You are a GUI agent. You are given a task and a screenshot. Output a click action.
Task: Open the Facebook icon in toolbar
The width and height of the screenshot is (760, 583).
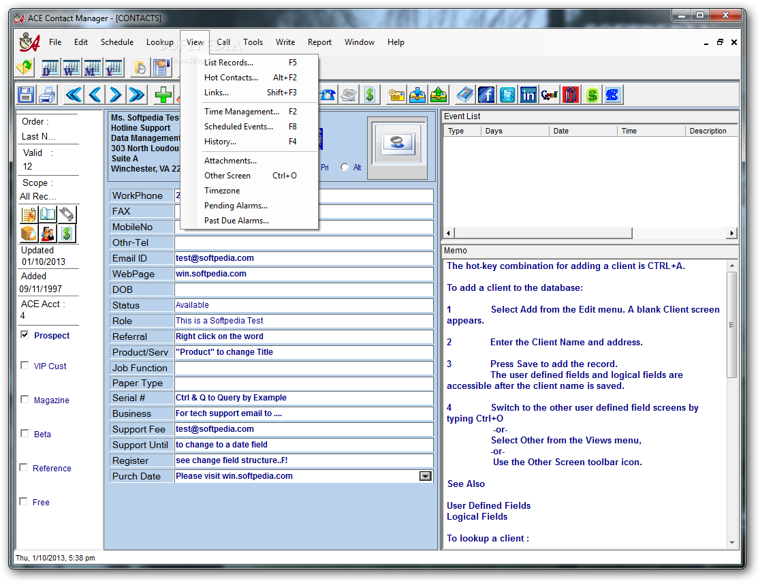pyautogui.click(x=486, y=95)
